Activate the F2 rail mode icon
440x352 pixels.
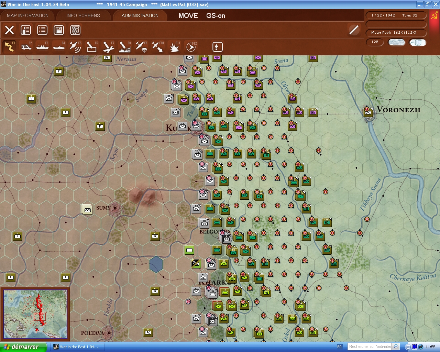click(x=26, y=47)
